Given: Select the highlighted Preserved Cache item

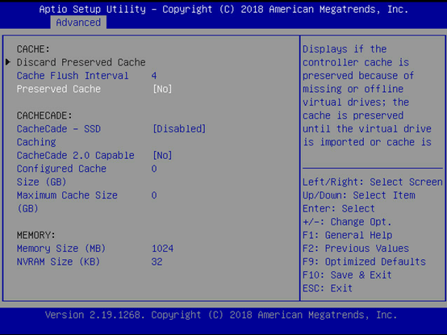Looking at the screenshot, I should (58, 89).
